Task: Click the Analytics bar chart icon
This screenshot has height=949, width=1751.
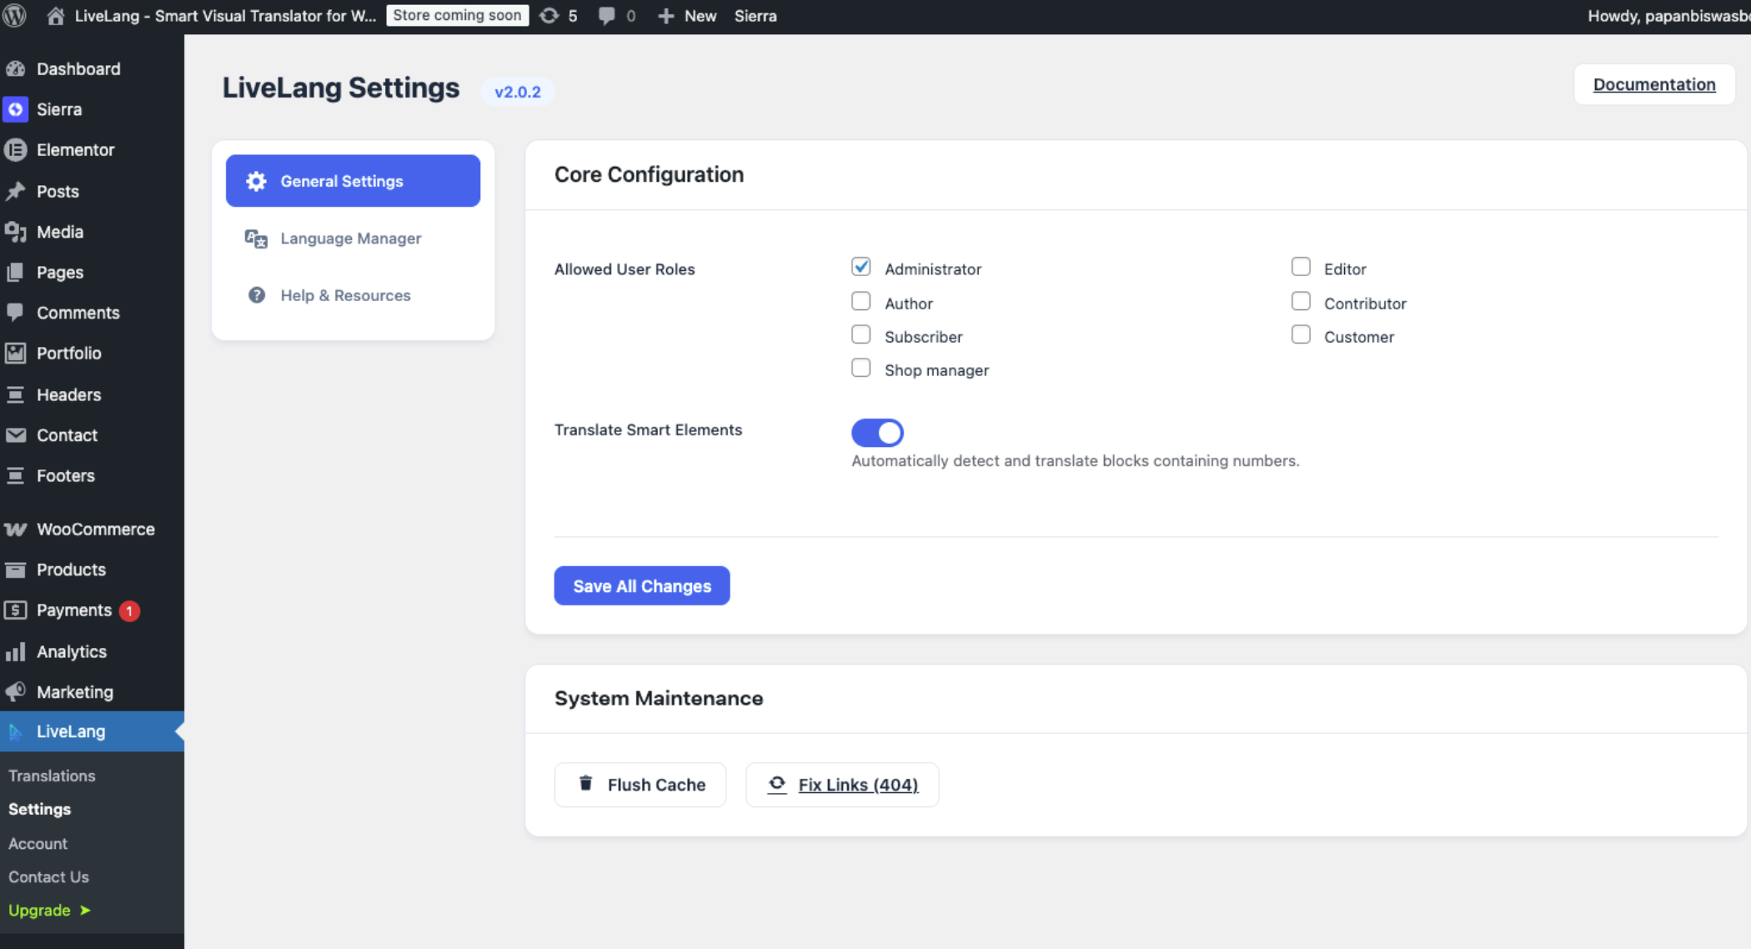Action: [16, 651]
